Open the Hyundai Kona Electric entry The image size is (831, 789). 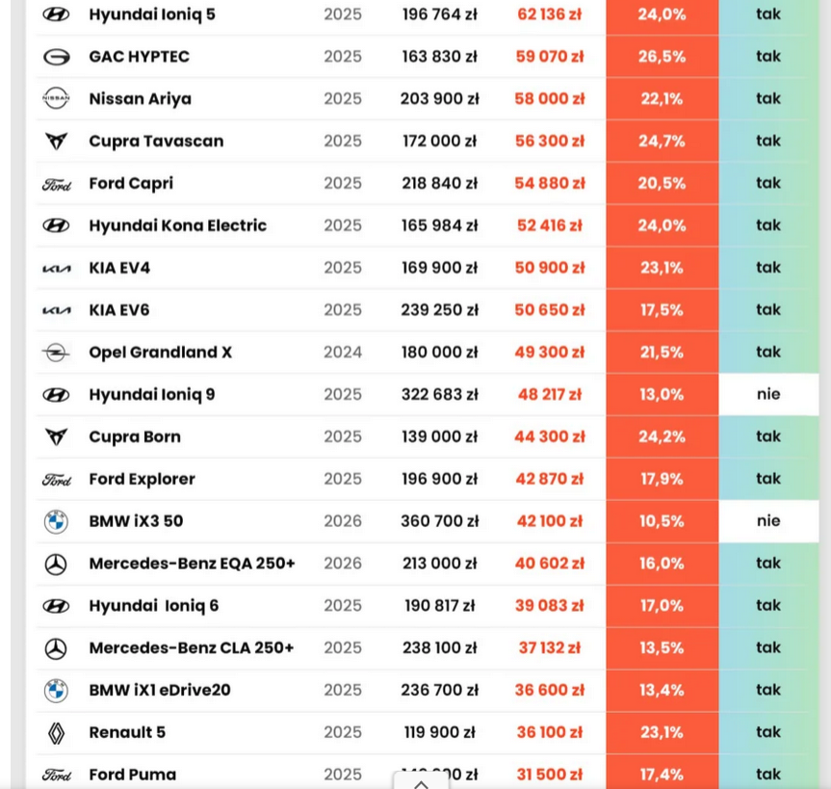tap(177, 225)
